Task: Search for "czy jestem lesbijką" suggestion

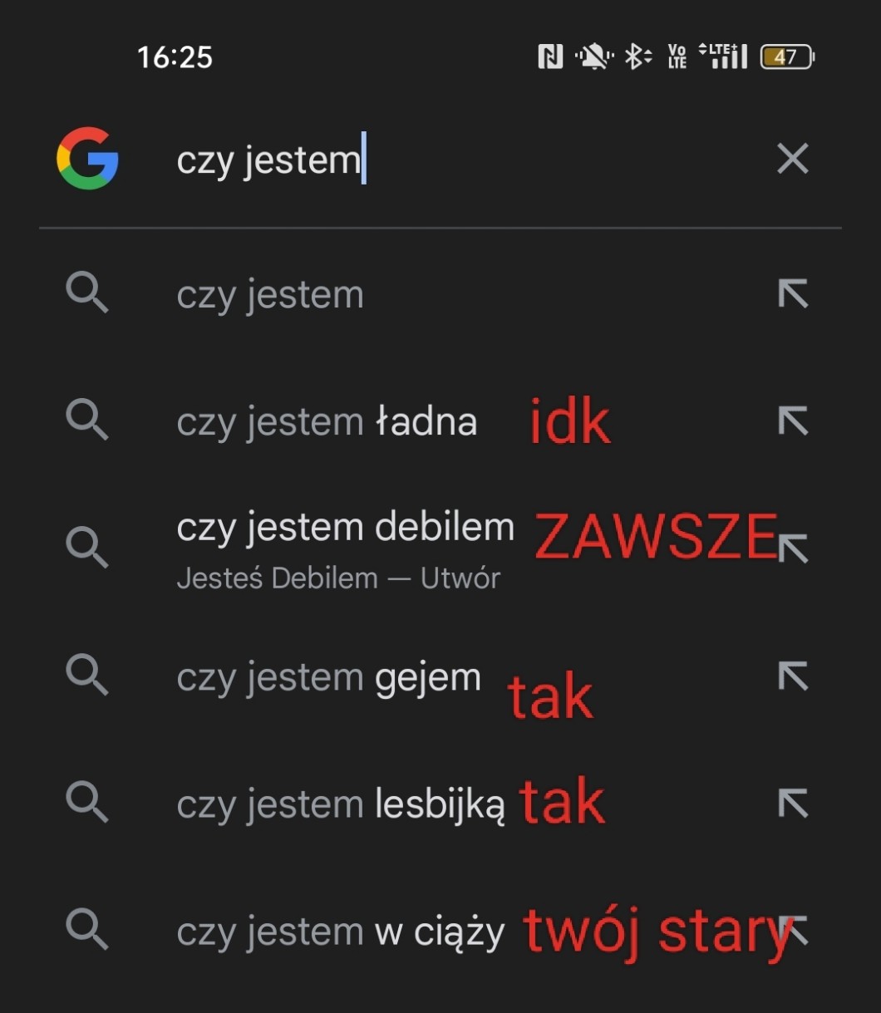Action: point(340,805)
